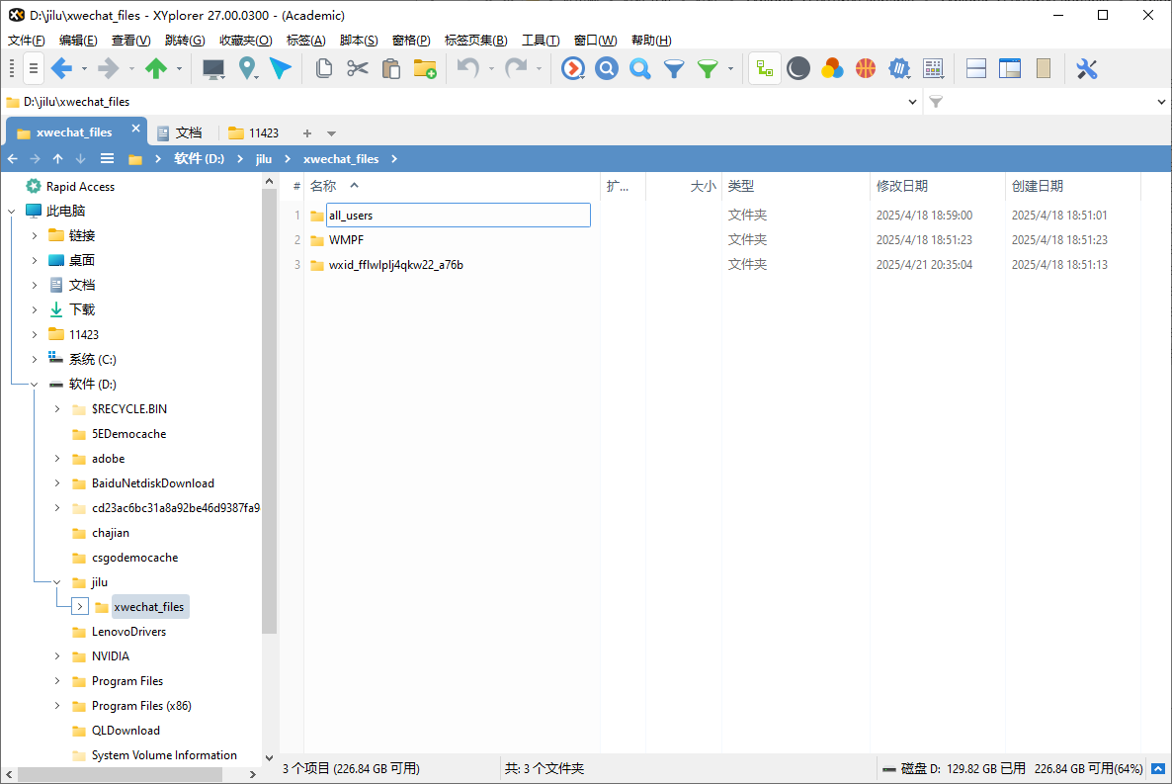Viewport: 1172px width, 784px height.
Task: Select the Cut tool on the toolbar
Action: (357, 68)
